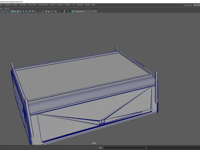Image resolution: width=200 pixels, height=150 pixels.
Task: Click the exposure value field 0.00
Action: coord(60,11)
